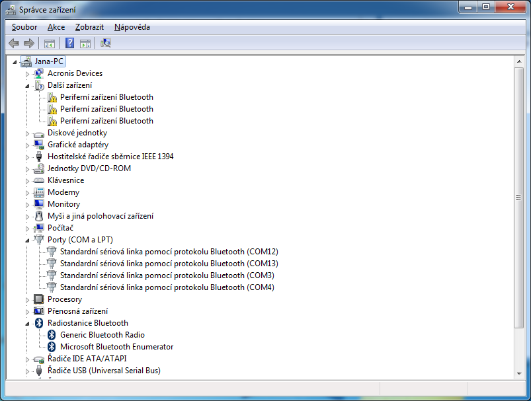The height and width of the screenshot is (401, 531).
Task: Collapse the Radiostanice Bluetooth node
Action: [27, 324]
